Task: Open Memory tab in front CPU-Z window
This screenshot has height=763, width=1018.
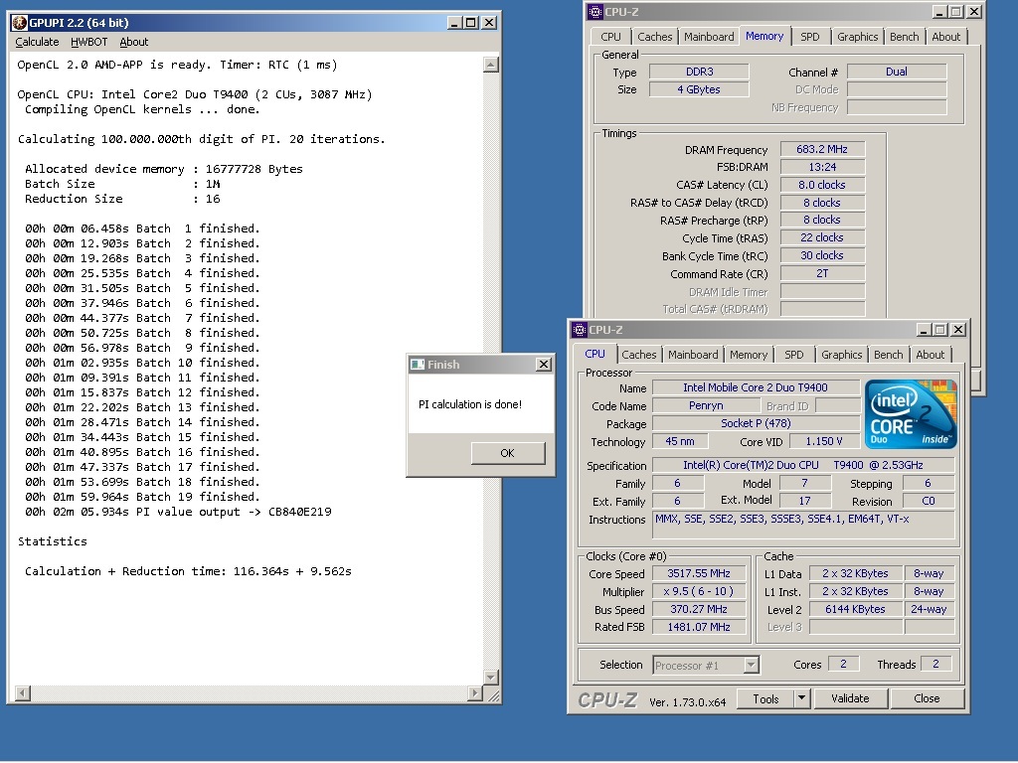Action: pyautogui.click(x=748, y=355)
